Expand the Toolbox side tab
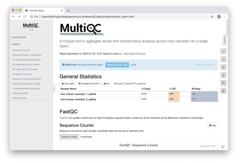Image resolution: width=247 pixels, height=163 pixels. [x=225, y=40]
